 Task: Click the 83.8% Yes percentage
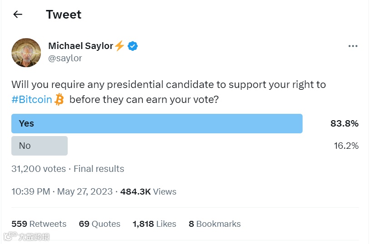click(x=344, y=123)
